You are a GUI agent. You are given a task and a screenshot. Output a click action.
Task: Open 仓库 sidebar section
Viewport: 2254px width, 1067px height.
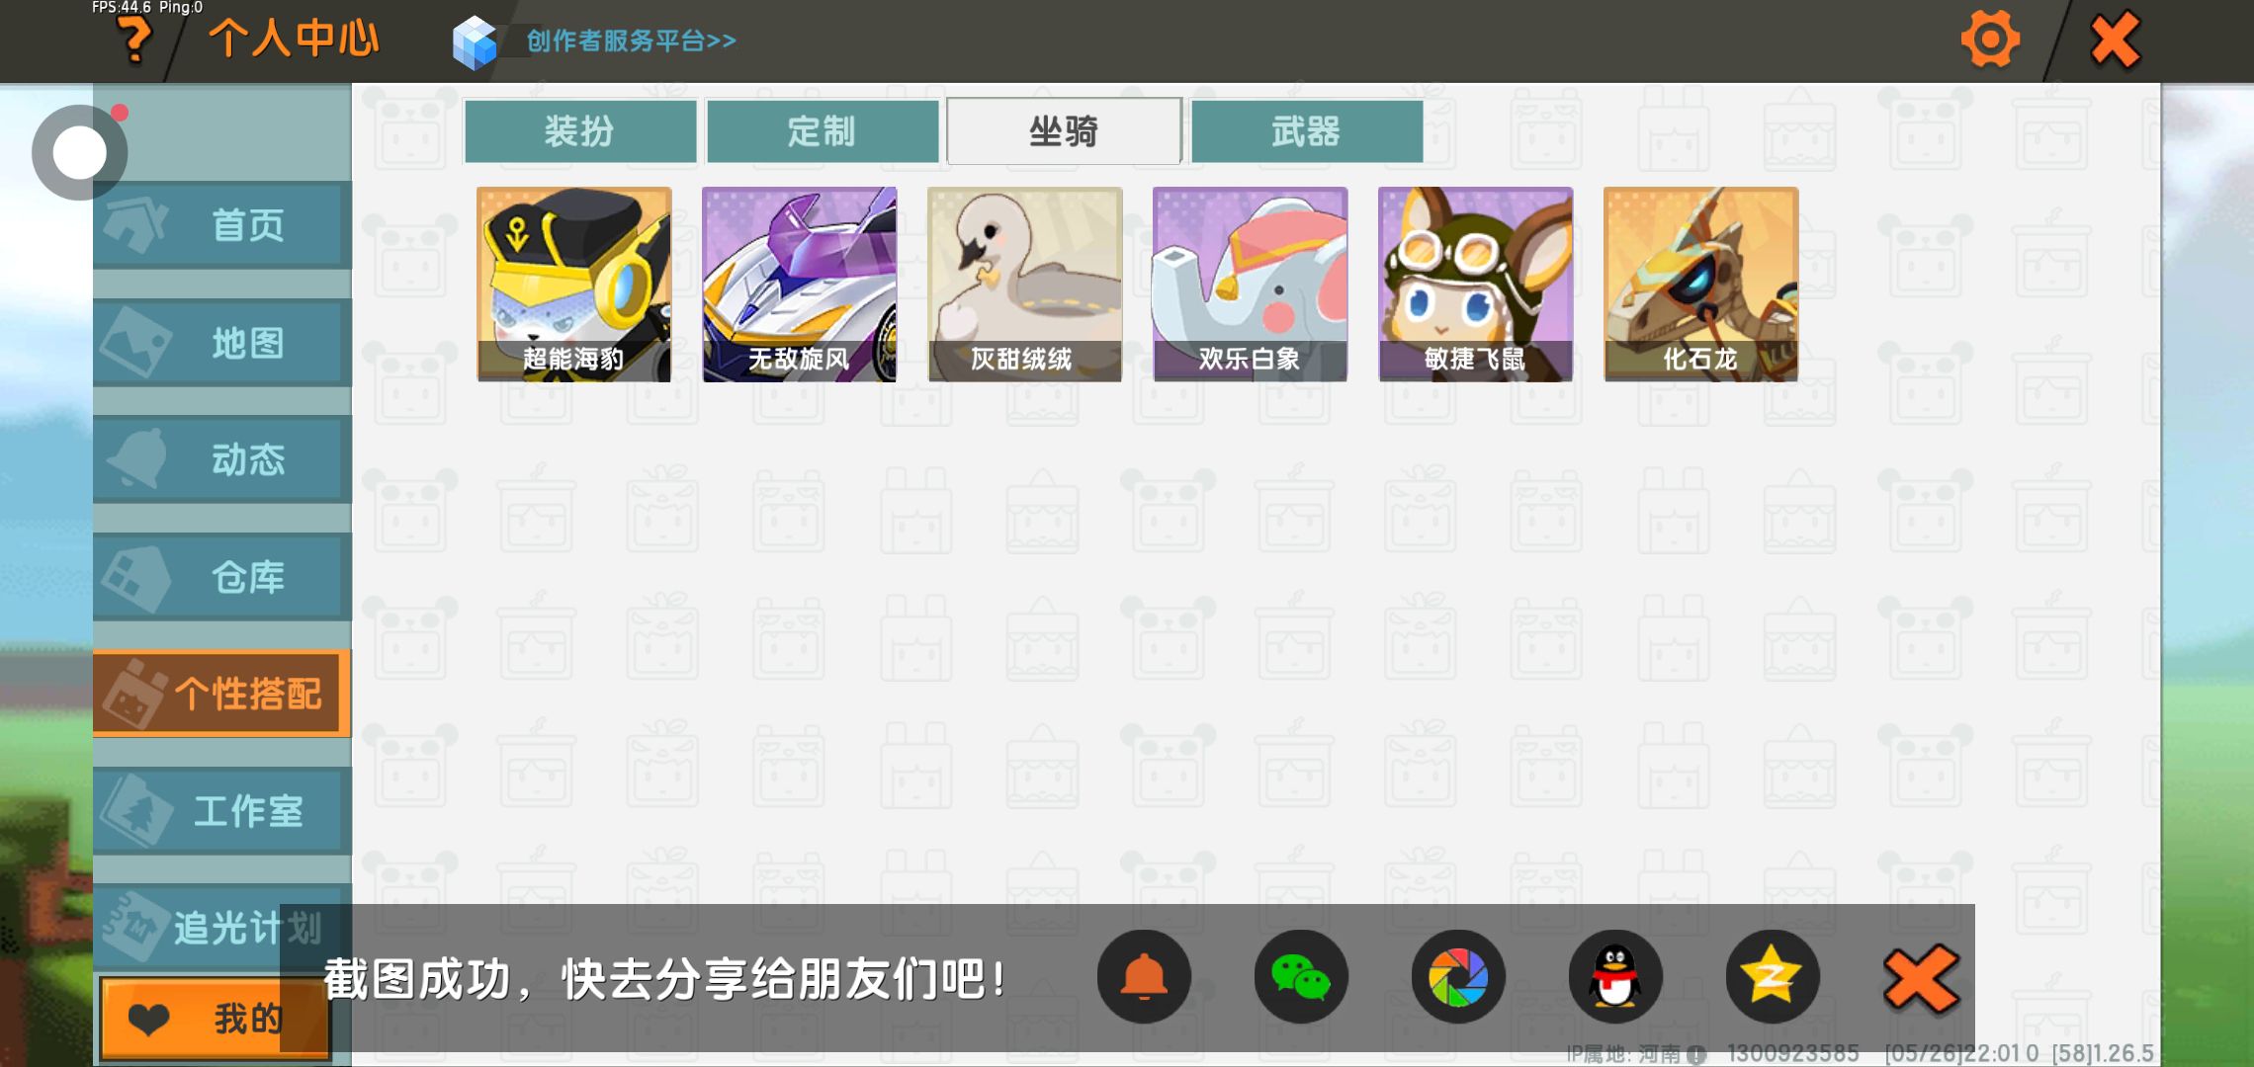point(222,577)
